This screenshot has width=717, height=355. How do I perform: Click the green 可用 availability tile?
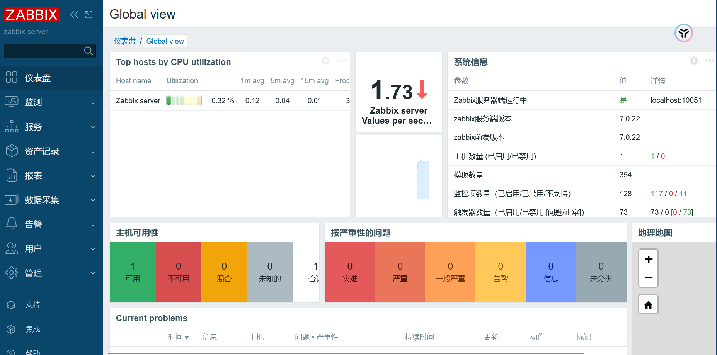coord(133,272)
